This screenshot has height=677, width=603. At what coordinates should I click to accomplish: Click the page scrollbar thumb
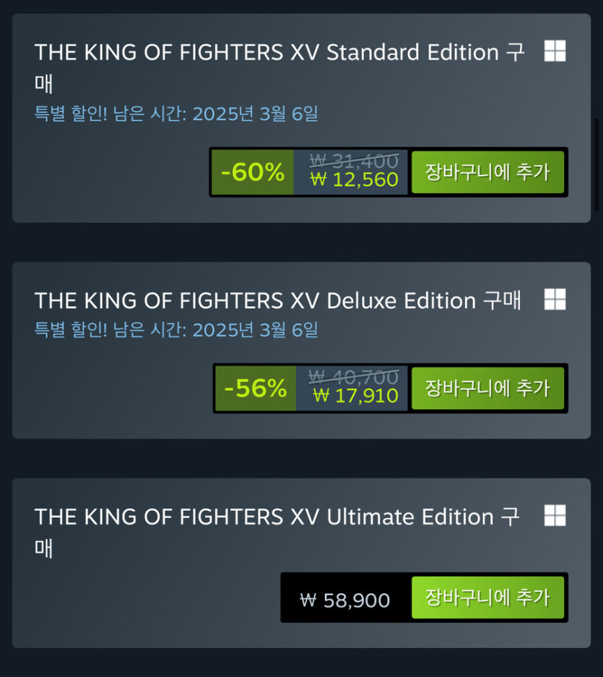coord(597,166)
